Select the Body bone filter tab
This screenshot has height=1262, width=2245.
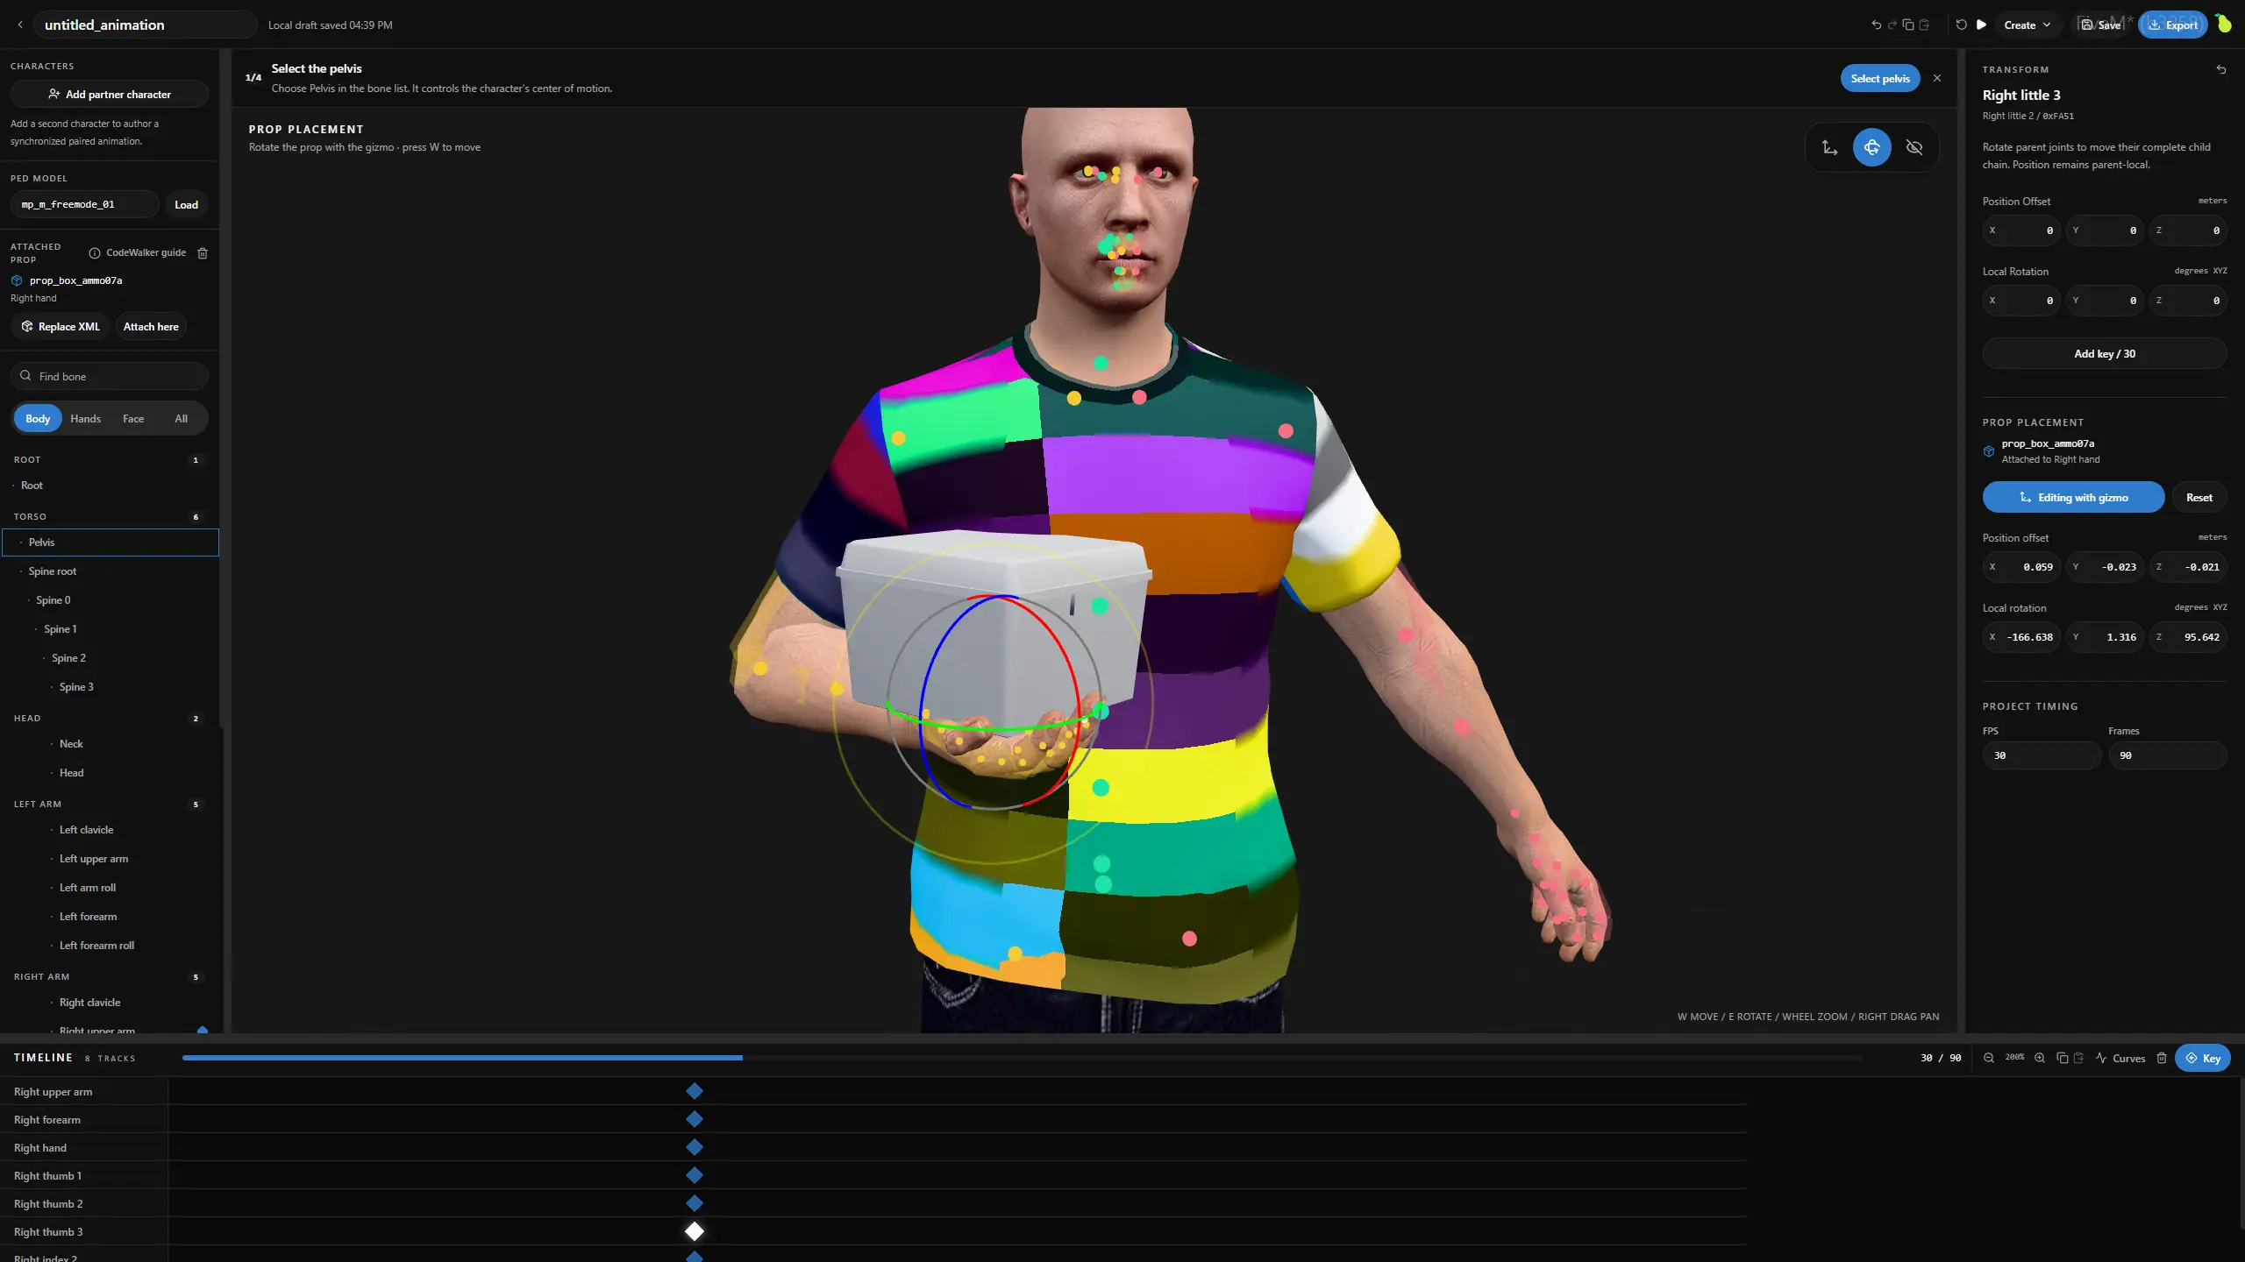pos(38,418)
